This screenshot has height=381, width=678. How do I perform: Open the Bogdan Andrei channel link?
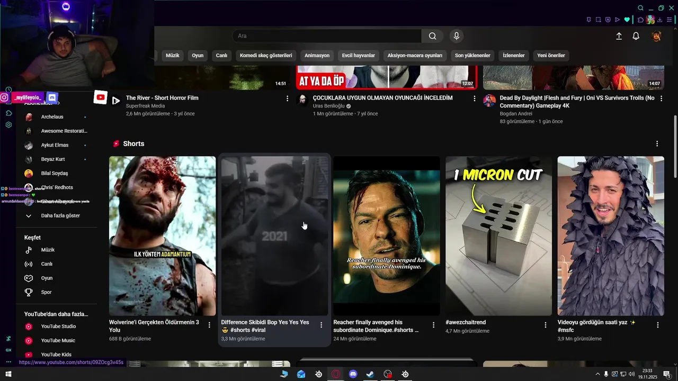517,114
